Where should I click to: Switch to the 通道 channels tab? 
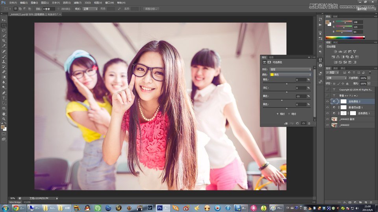pyautogui.click(x=335, y=68)
